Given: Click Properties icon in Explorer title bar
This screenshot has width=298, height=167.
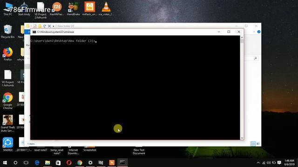Looking at the screenshot, I should (x=35, y=26).
